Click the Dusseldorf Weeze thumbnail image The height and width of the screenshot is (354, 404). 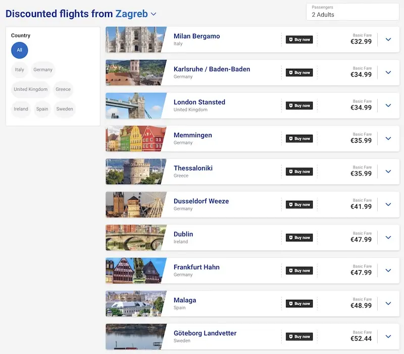coord(136,205)
